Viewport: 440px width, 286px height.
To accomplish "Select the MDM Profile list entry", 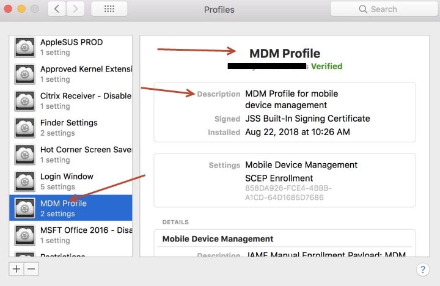I will click(71, 208).
